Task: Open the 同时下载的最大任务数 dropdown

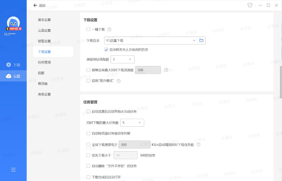Action: tap(132, 123)
